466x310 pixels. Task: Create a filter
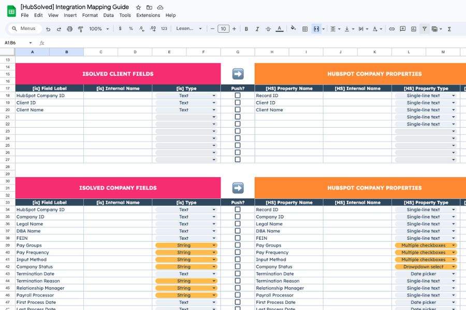[425, 29]
